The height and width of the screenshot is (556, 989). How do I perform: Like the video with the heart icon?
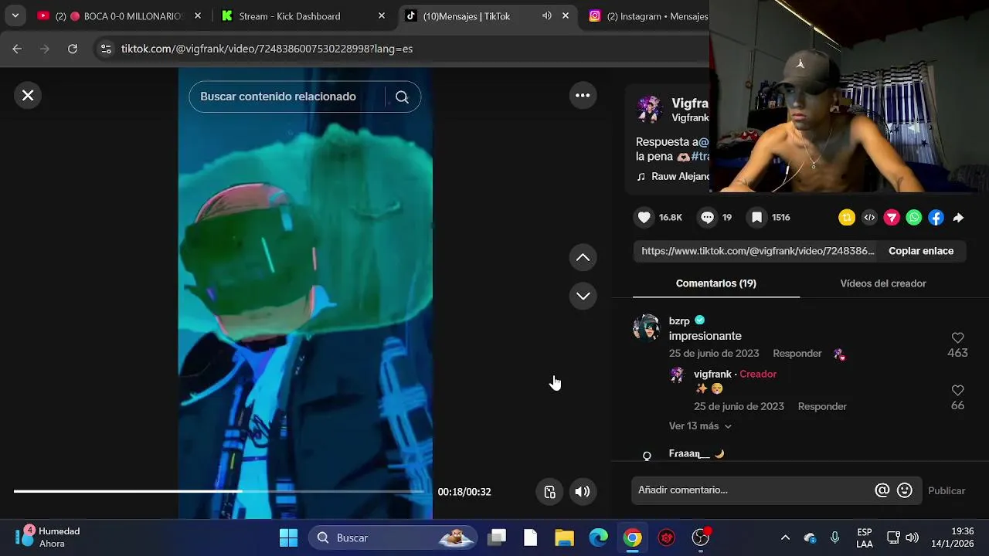coord(644,218)
